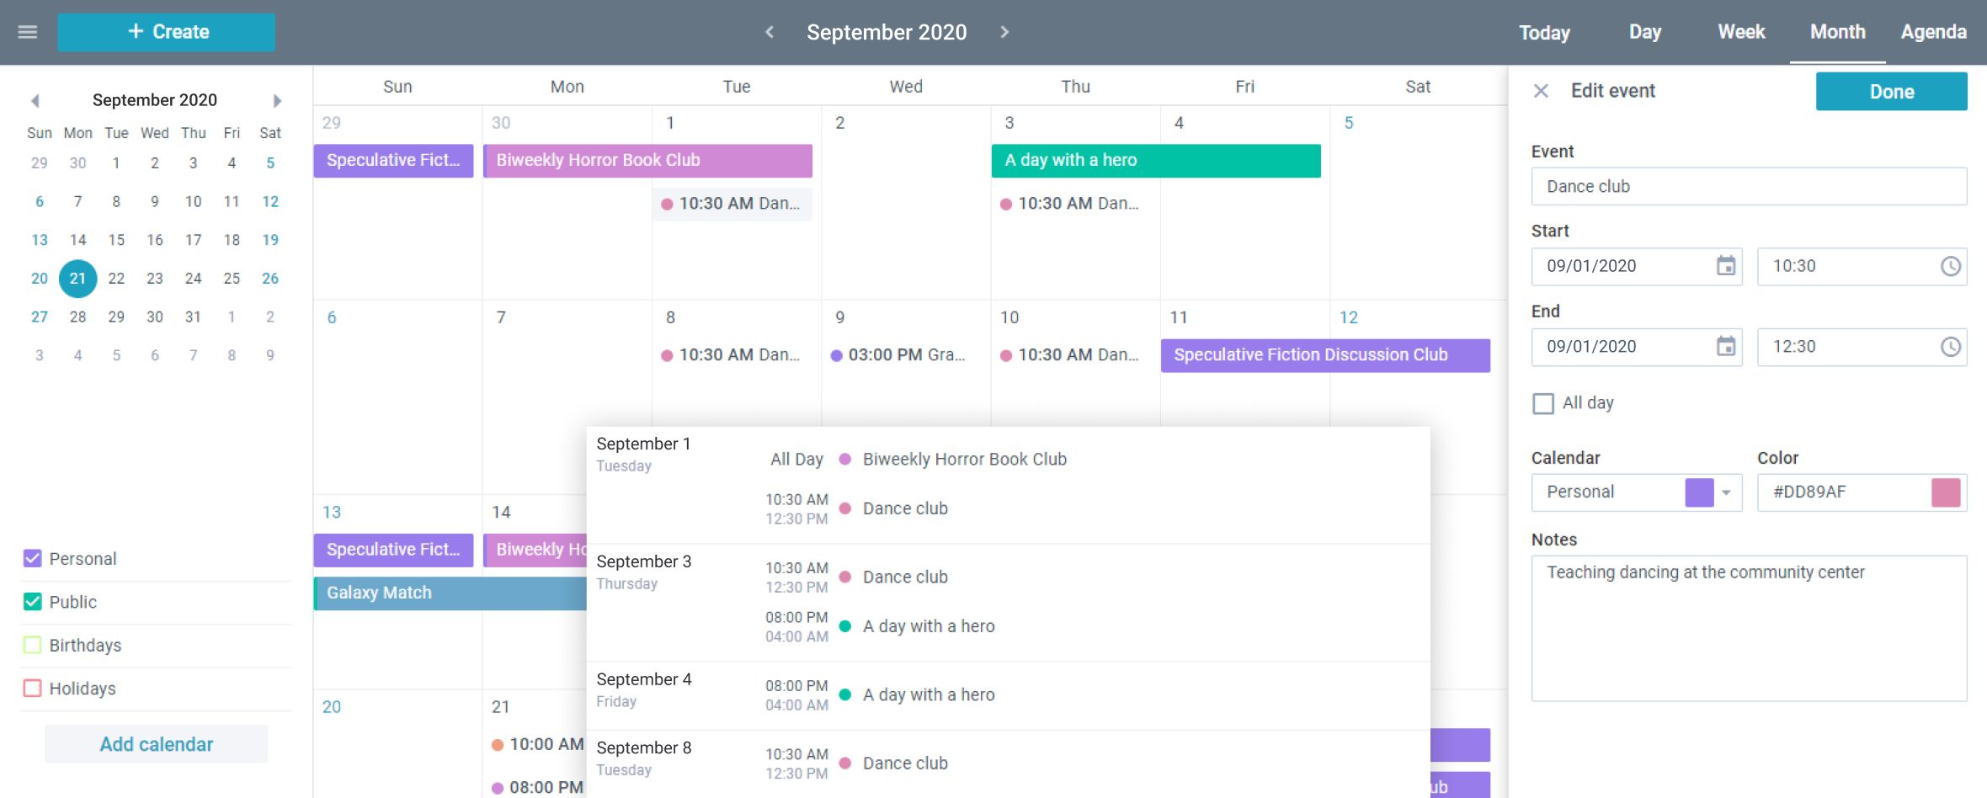Open the End time clock picker
1987x798 pixels.
click(x=1952, y=347)
